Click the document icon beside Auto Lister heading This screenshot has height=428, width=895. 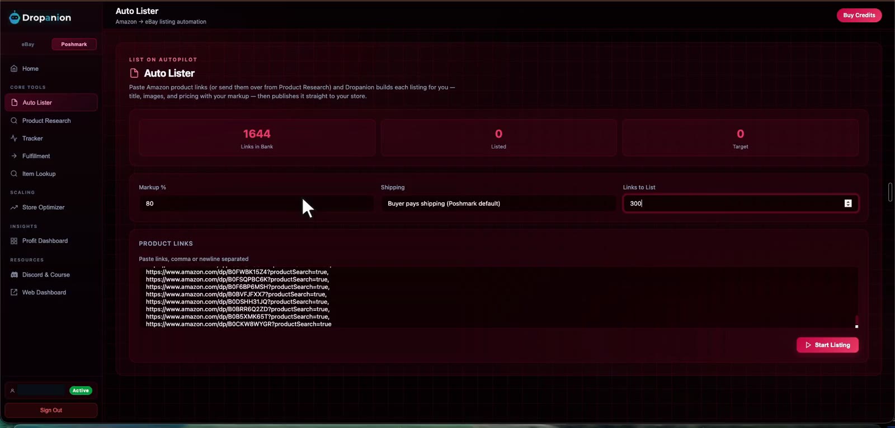134,73
